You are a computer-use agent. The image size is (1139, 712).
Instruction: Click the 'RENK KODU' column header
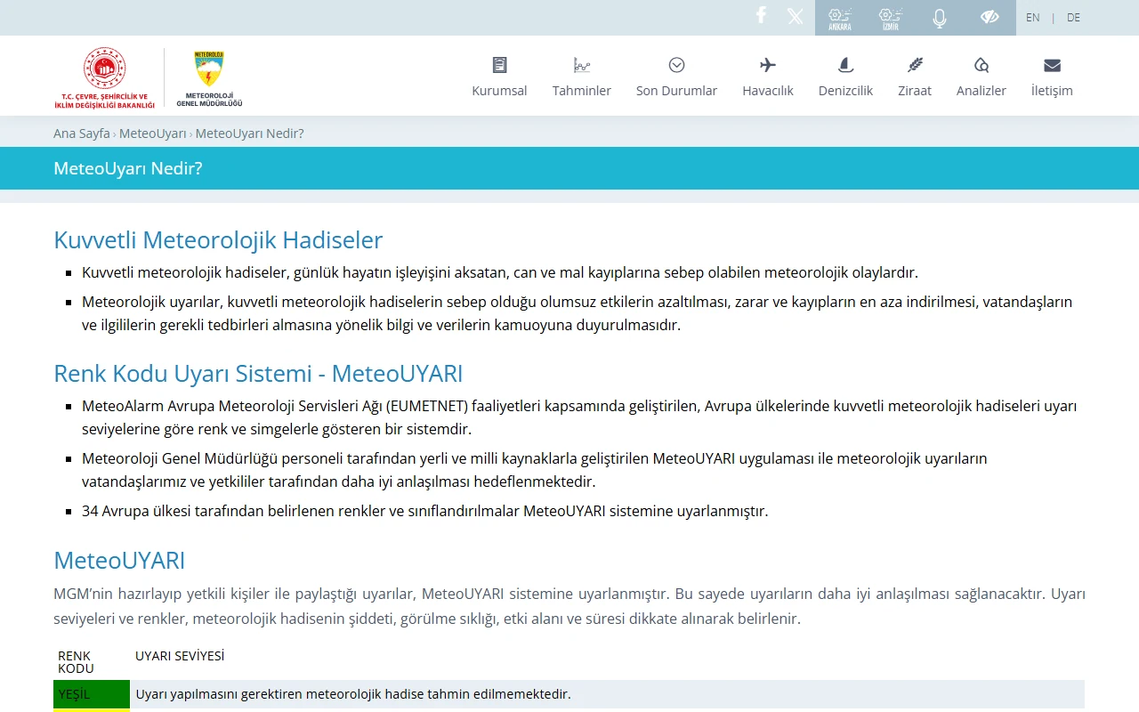(x=76, y=662)
